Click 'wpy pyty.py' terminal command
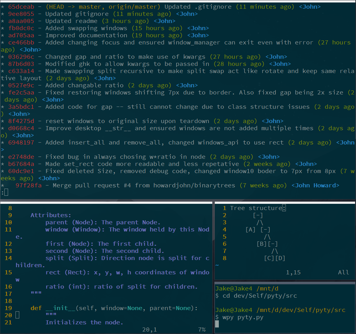The width and height of the screenshot is (356, 334). [243, 317]
